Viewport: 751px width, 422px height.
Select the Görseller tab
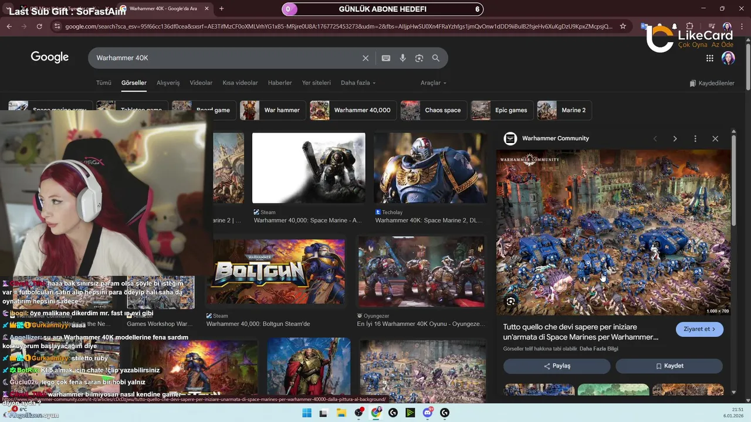134,83
